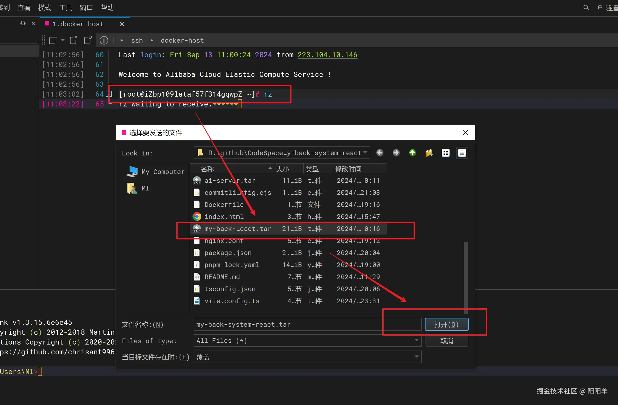Image resolution: width=618 pixels, height=405 pixels.
Task: Open the 工具 menu
Action: click(65, 8)
